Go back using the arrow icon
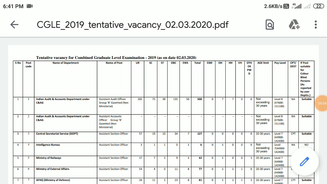 click(14, 25)
